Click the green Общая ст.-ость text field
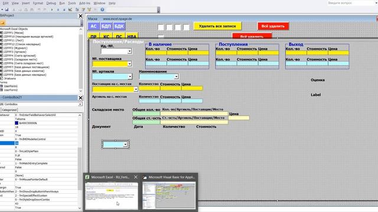Viewport: 378px width, 212px height. point(146,122)
